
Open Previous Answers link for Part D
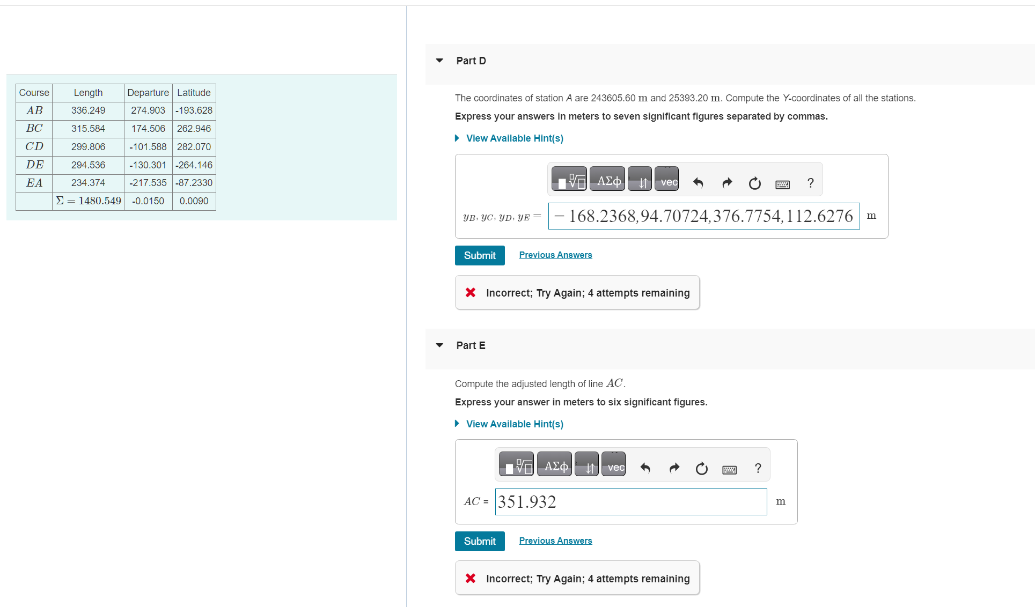555,255
